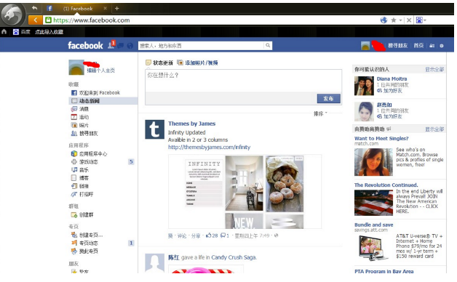Like the Themes by James post
This screenshot has height=282, width=457.
point(170,235)
